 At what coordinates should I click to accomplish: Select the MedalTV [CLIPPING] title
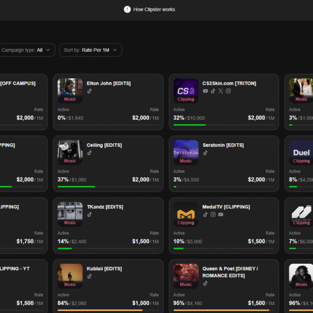226,207
